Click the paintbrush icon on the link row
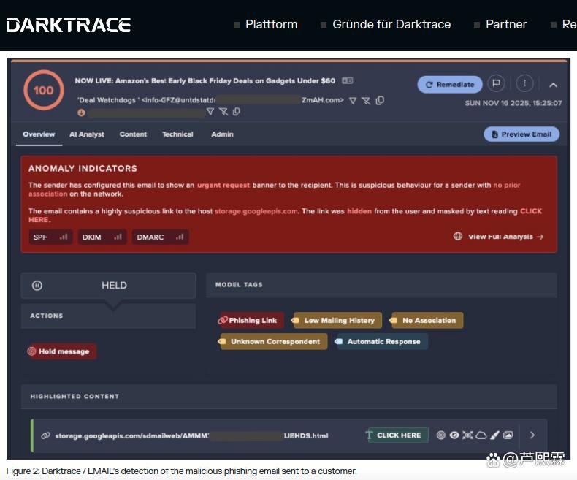 pos(494,435)
